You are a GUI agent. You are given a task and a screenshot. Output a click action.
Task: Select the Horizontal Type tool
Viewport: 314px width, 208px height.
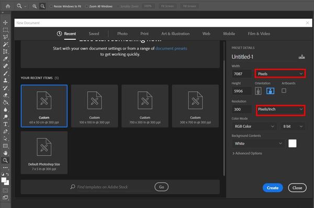click(x=5, y=124)
